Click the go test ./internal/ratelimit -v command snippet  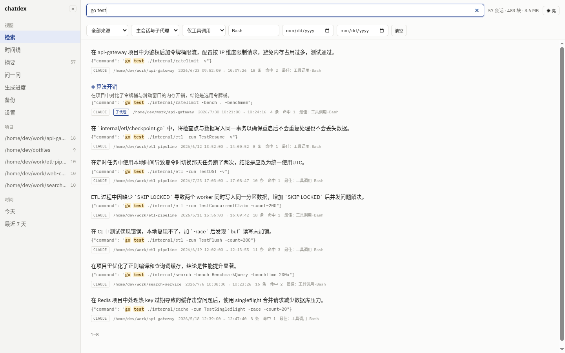(151, 61)
